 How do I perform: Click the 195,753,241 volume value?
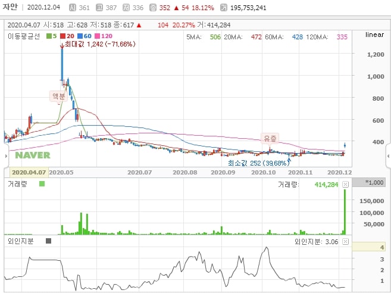pyautogui.click(x=248, y=8)
